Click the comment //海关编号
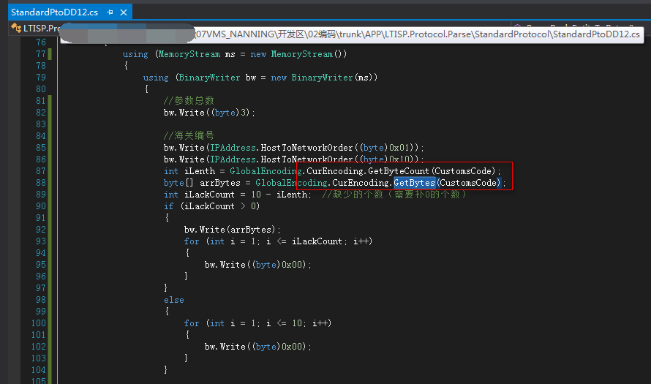Screen dimensions: 651x384 (189, 135)
